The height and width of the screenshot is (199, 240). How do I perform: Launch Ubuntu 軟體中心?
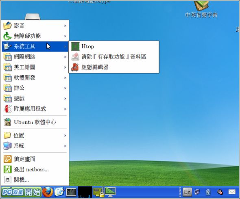[x=35, y=122]
